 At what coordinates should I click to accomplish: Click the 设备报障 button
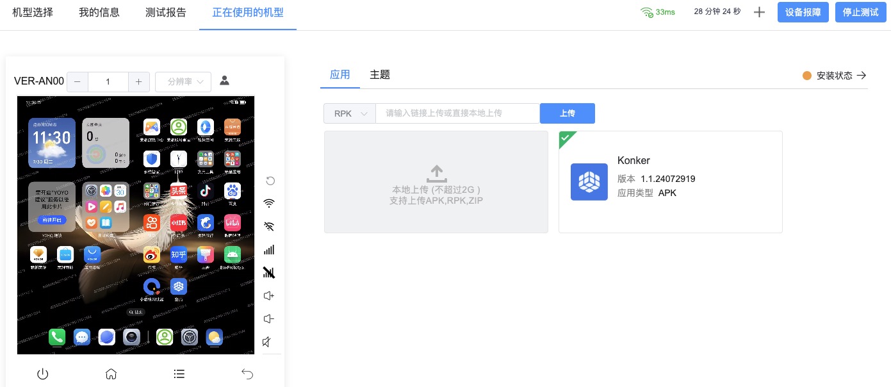click(803, 12)
